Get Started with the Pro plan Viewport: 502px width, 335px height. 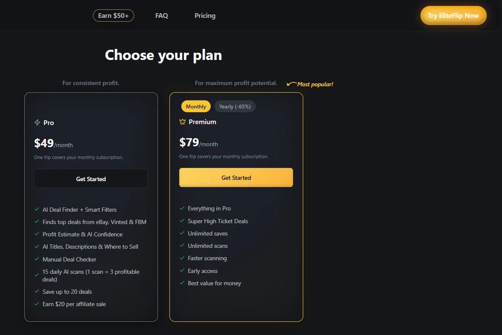(x=91, y=179)
